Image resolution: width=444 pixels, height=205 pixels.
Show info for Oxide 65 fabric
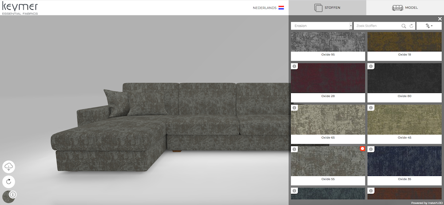294,108
